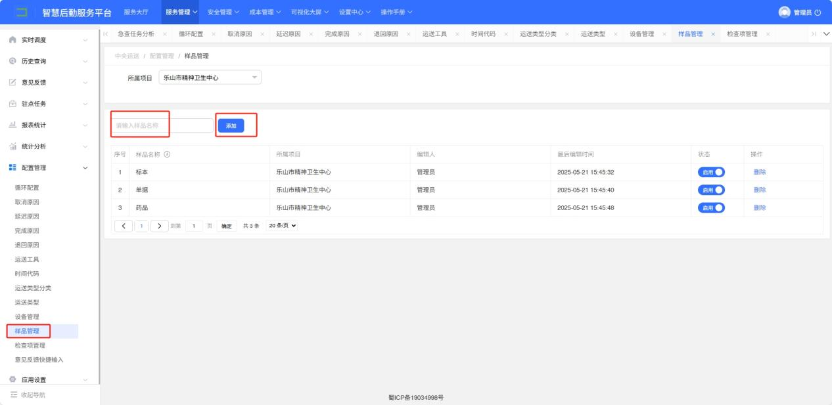
Task: Expand the 成本管理 top menu
Action: [265, 12]
